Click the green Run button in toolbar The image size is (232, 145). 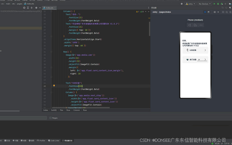pyautogui.click(x=214, y=4)
